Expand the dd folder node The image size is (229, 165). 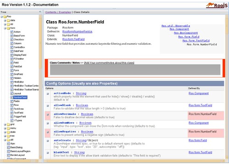pyautogui.click(x=5, y=24)
